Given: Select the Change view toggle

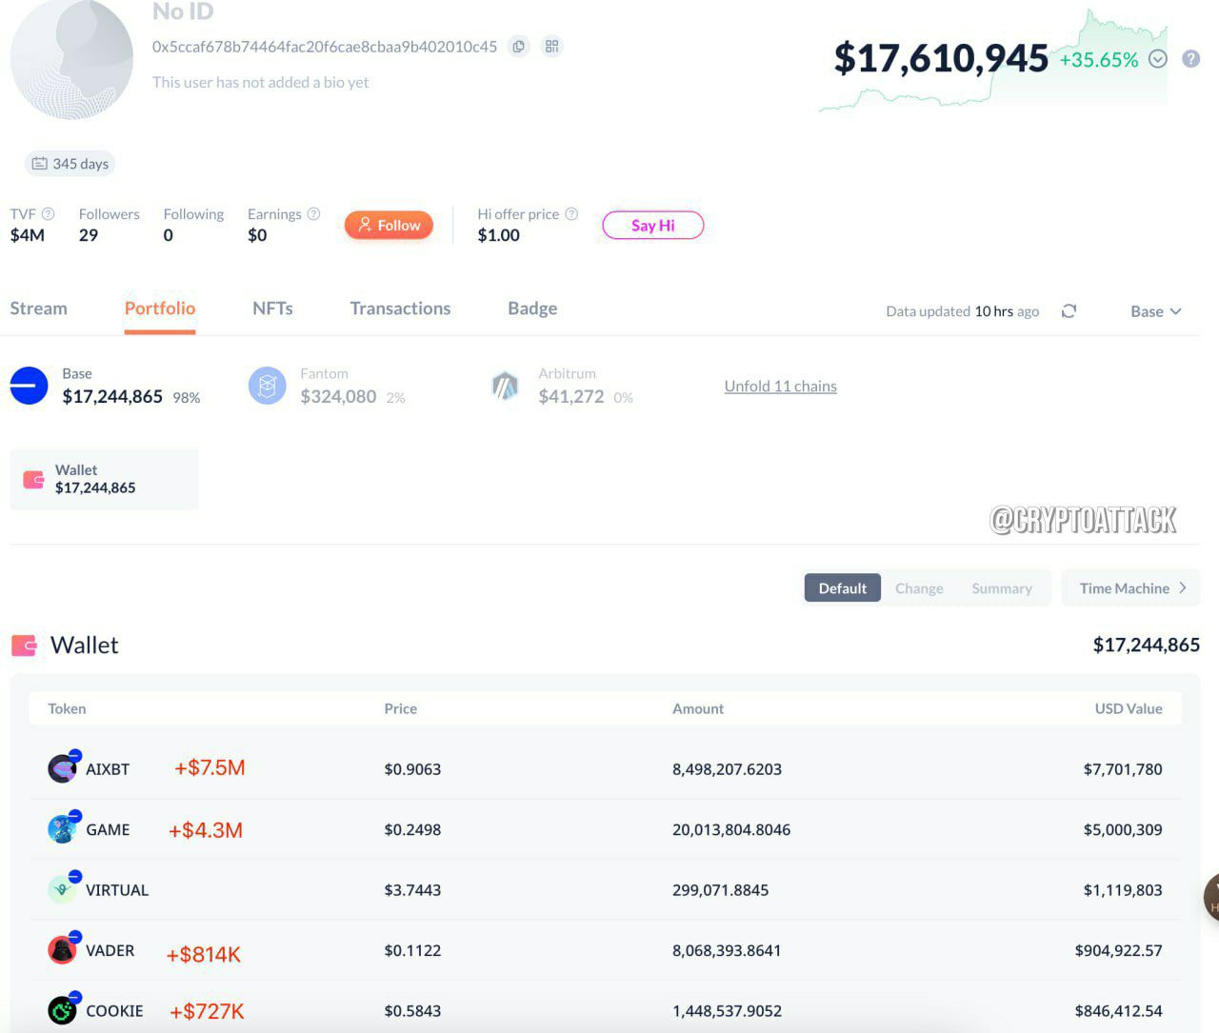Looking at the screenshot, I should pos(919,588).
